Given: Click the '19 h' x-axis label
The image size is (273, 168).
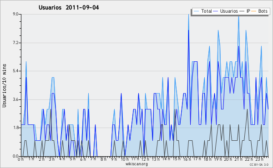Looking at the screenshot, I should click(218, 159).
